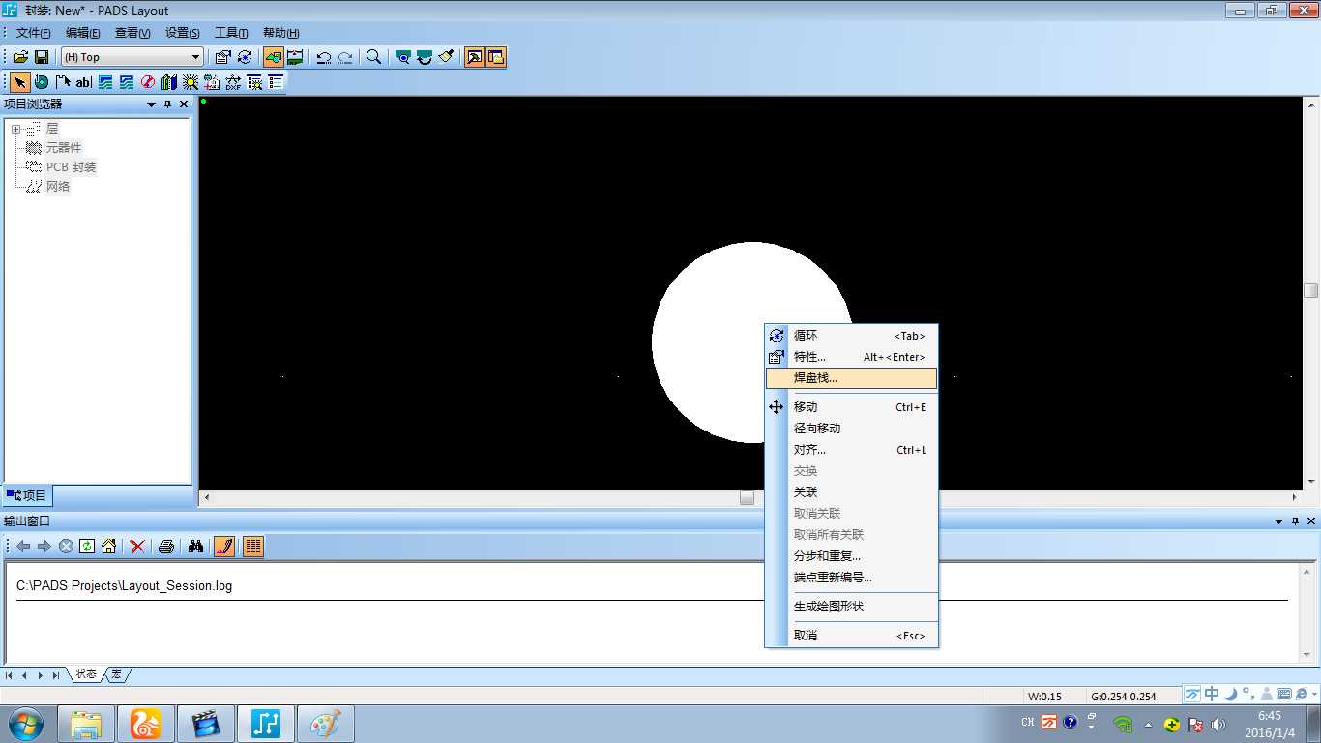Click the refresh icon in output window
The image size is (1321, 743).
(87, 547)
